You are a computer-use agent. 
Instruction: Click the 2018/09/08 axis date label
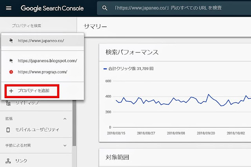pos(176,133)
